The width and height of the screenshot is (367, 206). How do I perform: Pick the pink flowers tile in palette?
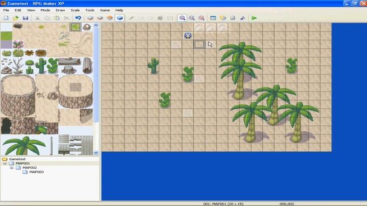[x=18, y=44]
